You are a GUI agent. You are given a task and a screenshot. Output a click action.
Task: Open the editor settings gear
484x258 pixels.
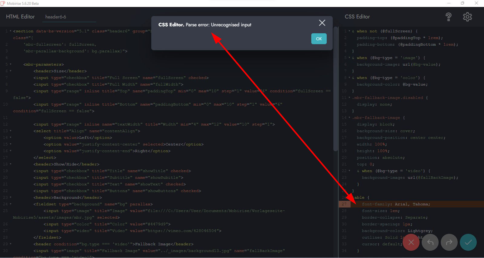click(x=467, y=17)
